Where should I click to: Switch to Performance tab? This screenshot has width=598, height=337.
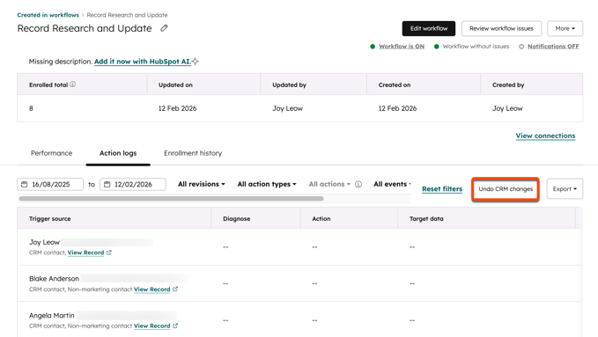click(x=51, y=153)
